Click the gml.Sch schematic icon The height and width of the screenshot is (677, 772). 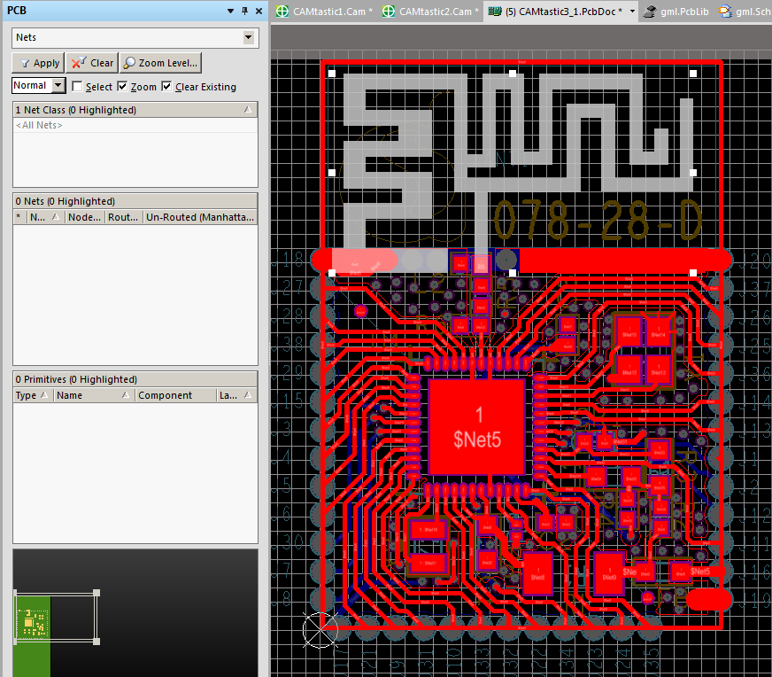click(x=725, y=12)
